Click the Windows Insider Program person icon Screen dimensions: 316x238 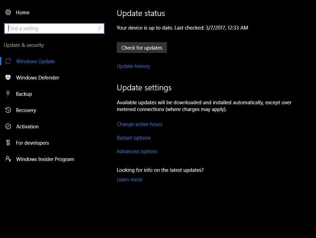point(8,159)
